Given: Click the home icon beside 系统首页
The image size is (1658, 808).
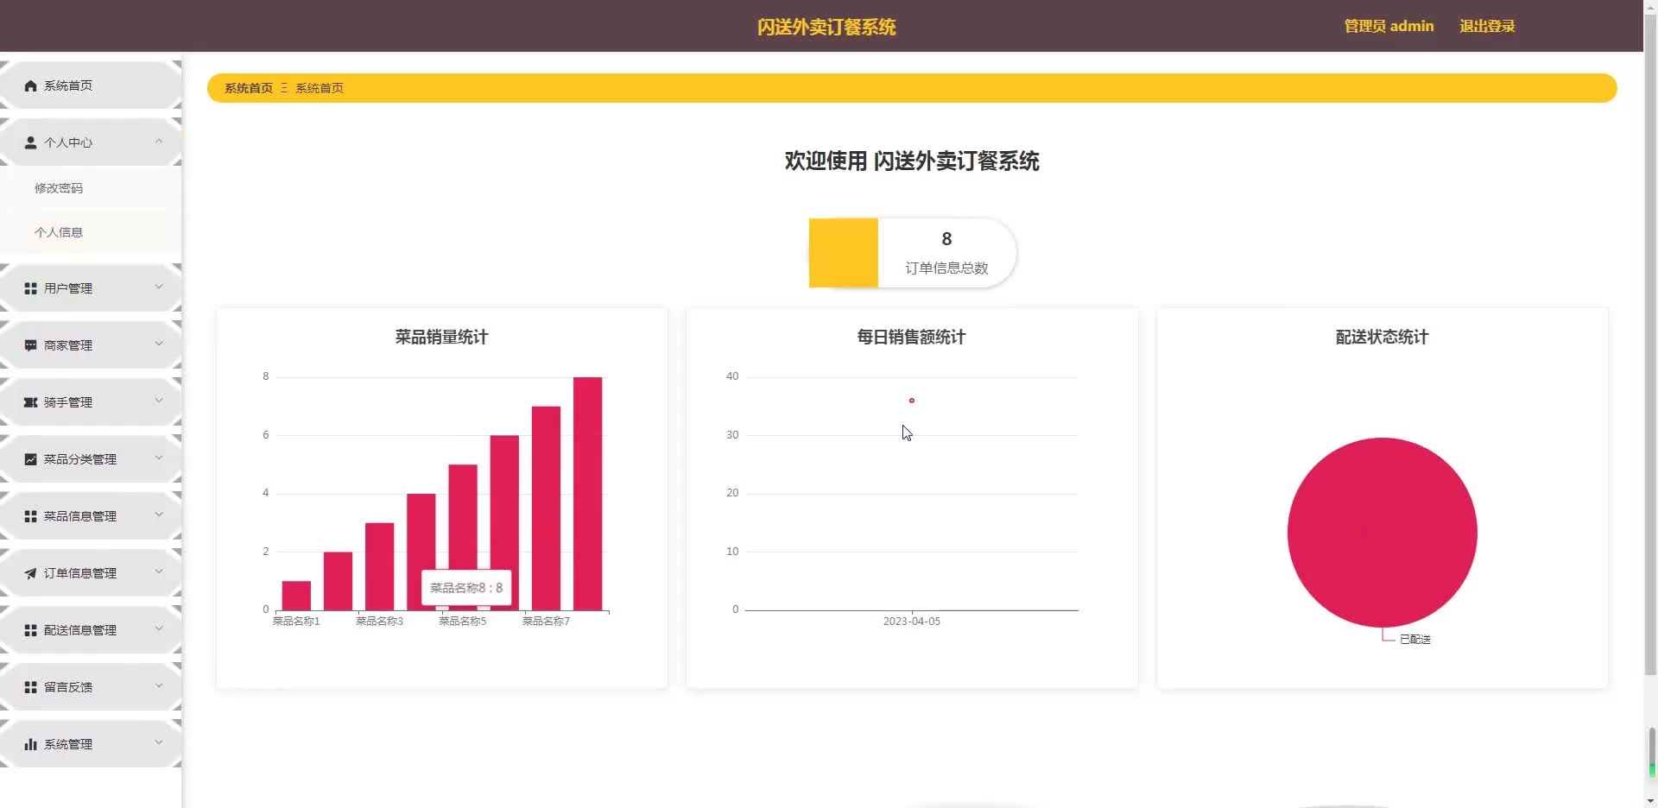Looking at the screenshot, I should point(30,85).
